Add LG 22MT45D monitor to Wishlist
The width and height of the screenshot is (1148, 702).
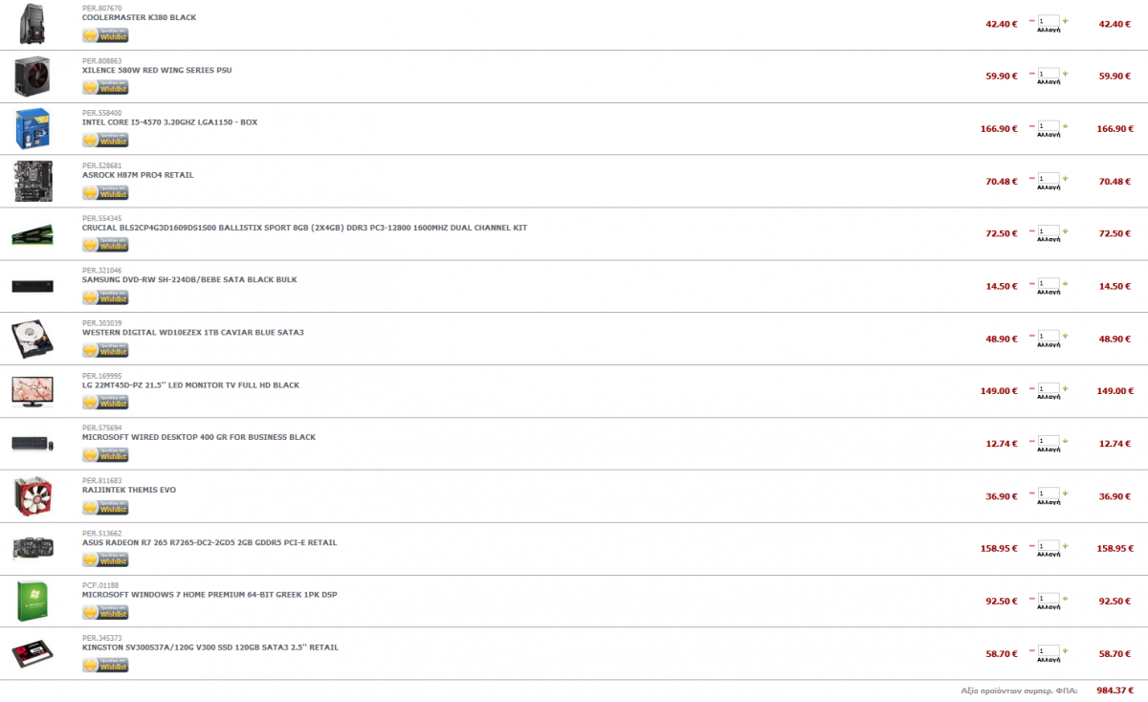105,403
